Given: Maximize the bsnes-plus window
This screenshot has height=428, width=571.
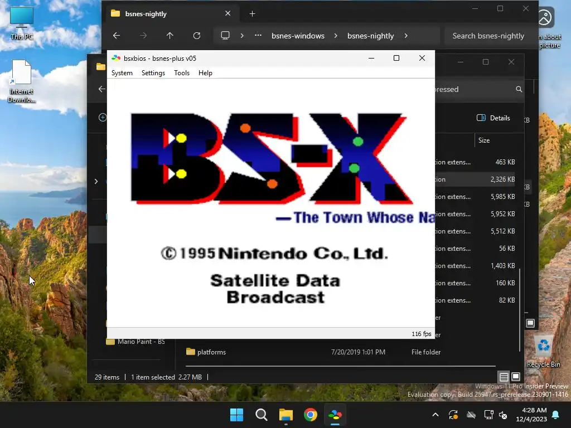Looking at the screenshot, I should (396, 58).
